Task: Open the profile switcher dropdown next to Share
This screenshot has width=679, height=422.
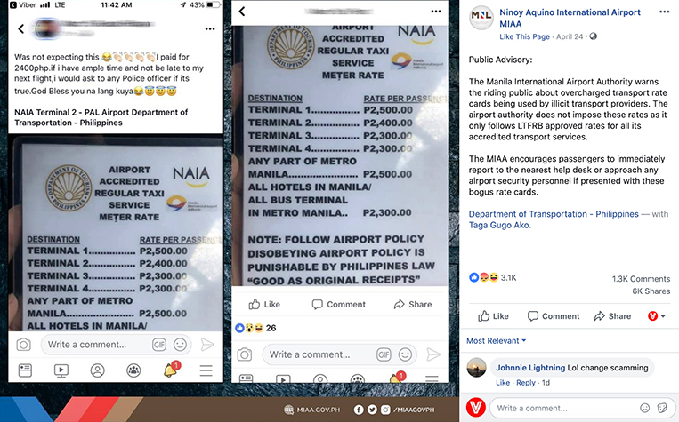Action: (x=657, y=316)
